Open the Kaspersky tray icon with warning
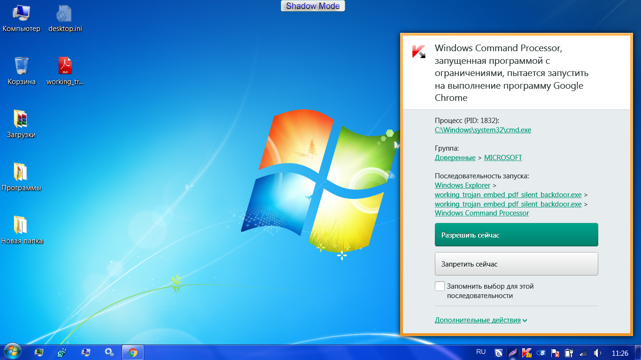 pyautogui.click(x=527, y=352)
